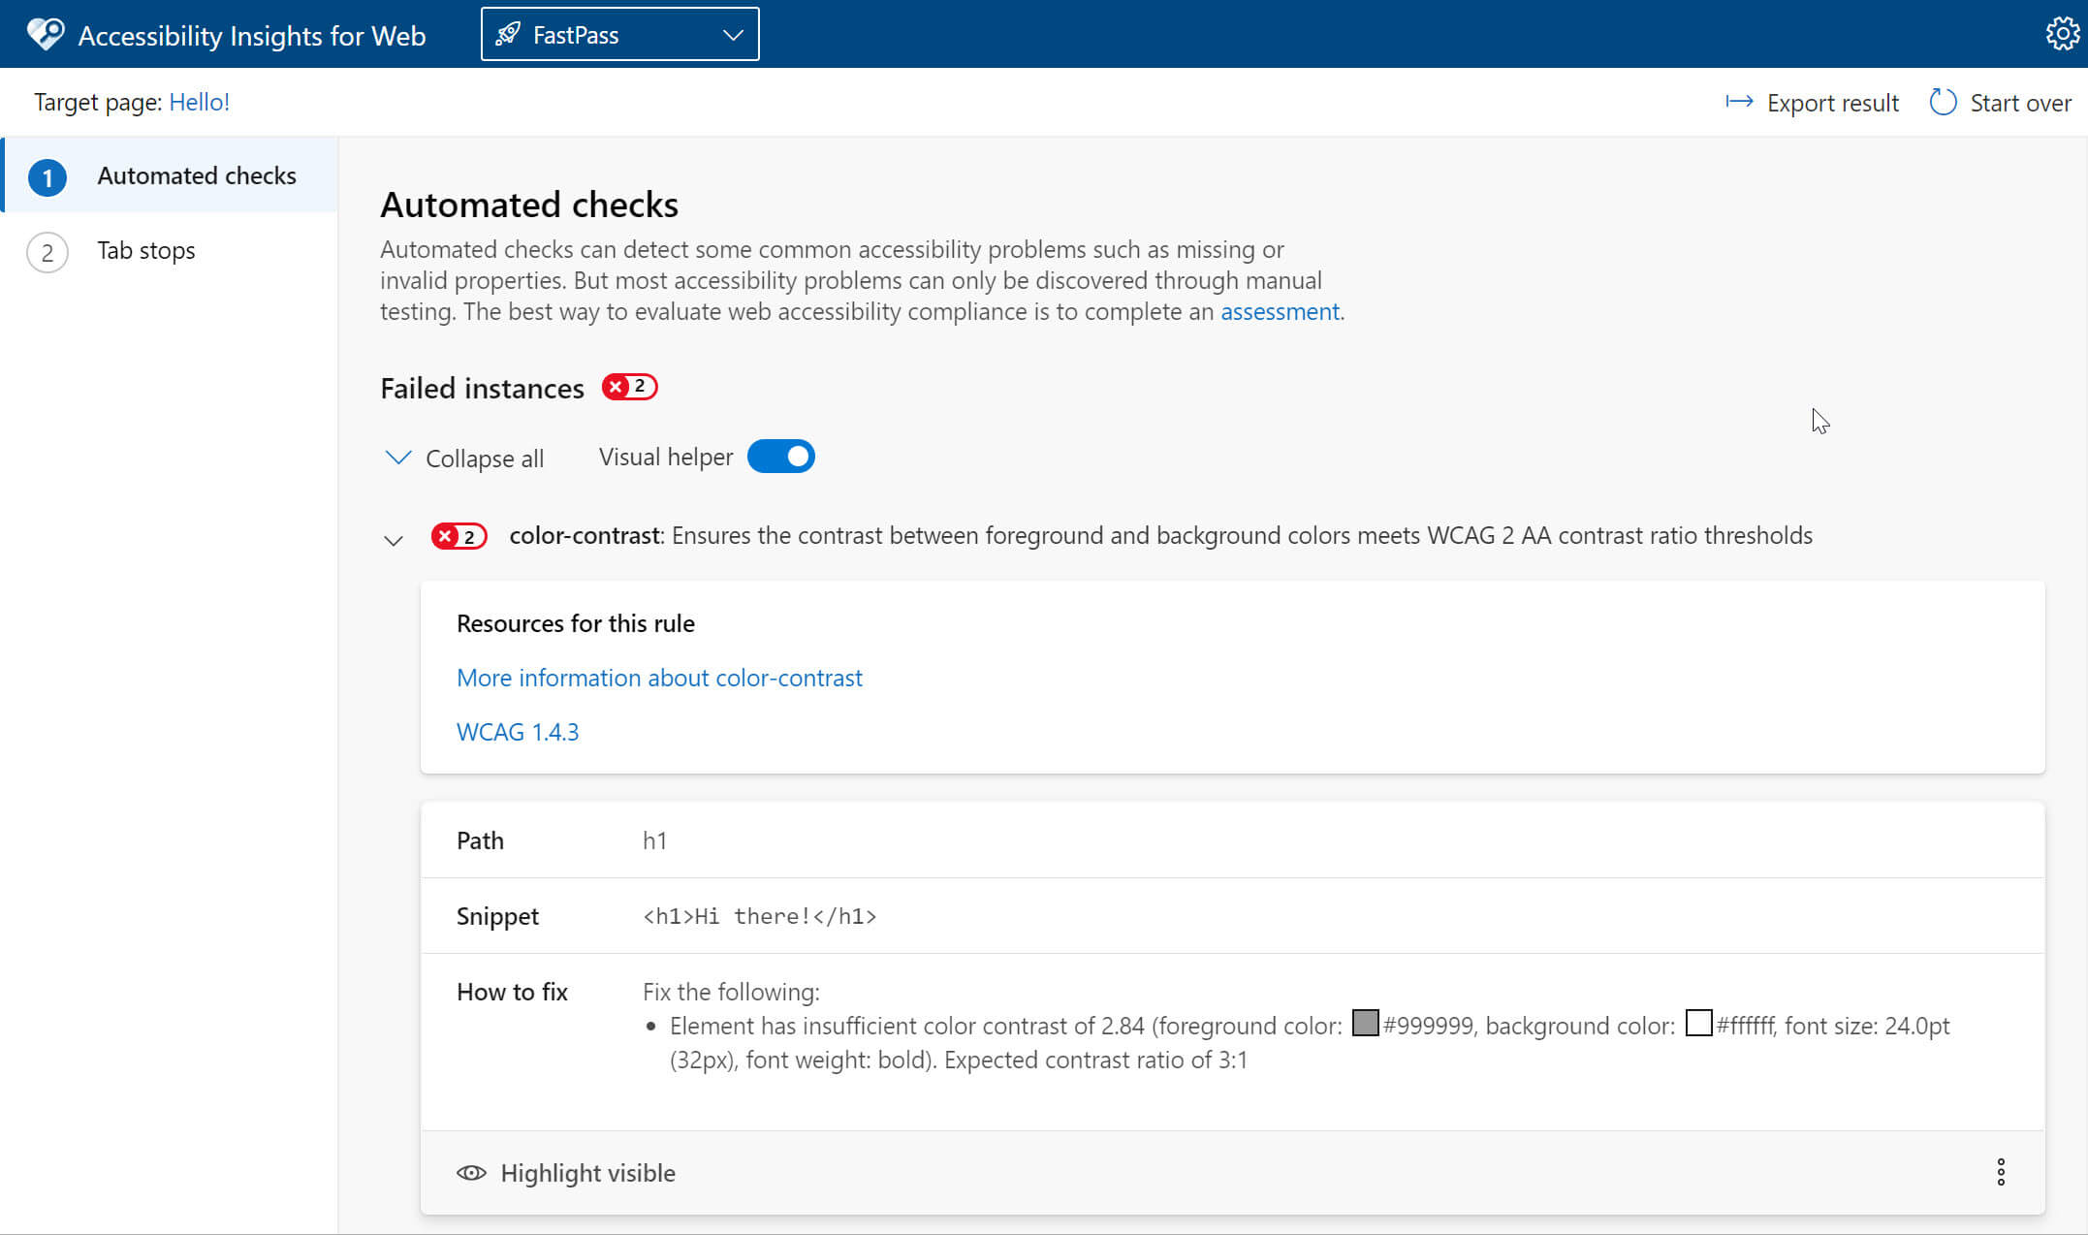
Task: Click the Accessibility Insights heart-shield logo
Action: coord(41,32)
